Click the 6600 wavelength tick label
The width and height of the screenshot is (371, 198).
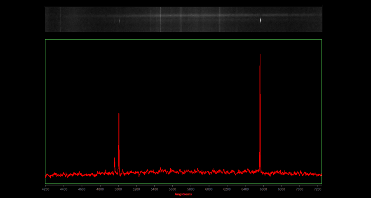point(263,189)
